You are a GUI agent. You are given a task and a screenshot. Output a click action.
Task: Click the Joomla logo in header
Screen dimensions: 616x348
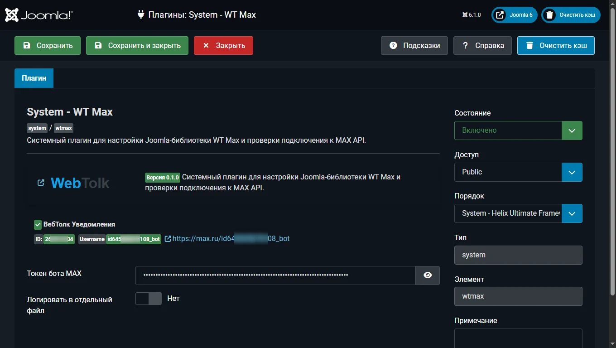click(x=38, y=15)
